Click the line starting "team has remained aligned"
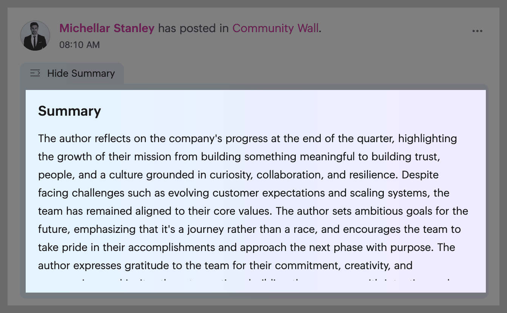 point(253,211)
